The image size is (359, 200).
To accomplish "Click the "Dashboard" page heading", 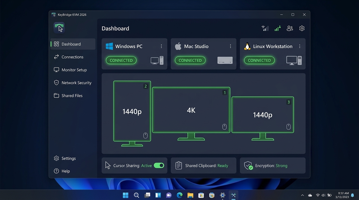I will coord(115,28).
